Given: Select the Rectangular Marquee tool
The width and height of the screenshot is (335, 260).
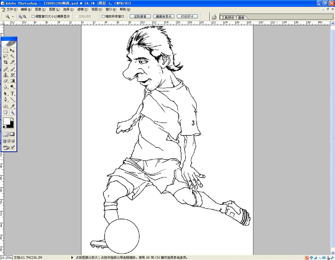Looking at the screenshot, I should (5, 51).
